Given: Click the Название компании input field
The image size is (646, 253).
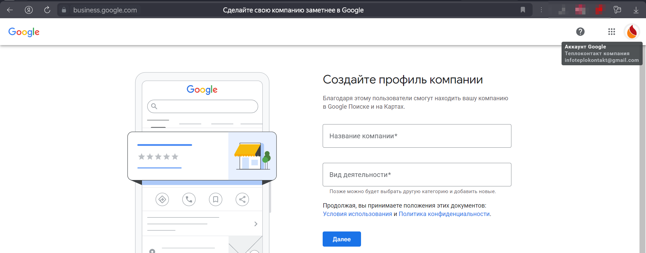Looking at the screenshot, I should [x=417, y=136].
